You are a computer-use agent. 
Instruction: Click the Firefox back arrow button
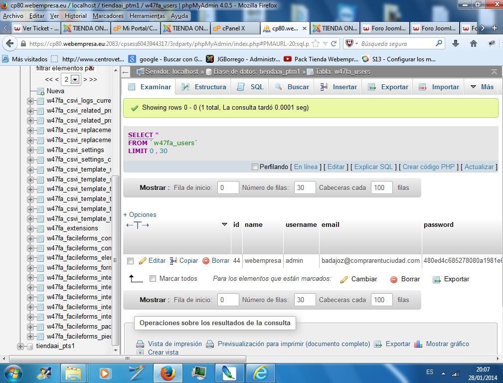pyautogui.click(x=9, y=43)
